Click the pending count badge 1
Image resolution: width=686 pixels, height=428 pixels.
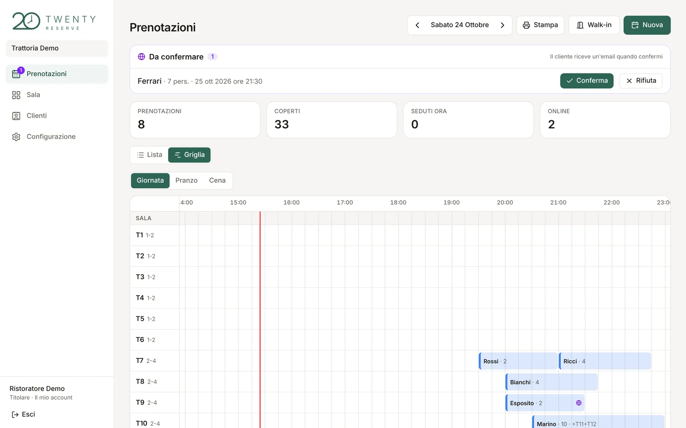pos(213,56)
